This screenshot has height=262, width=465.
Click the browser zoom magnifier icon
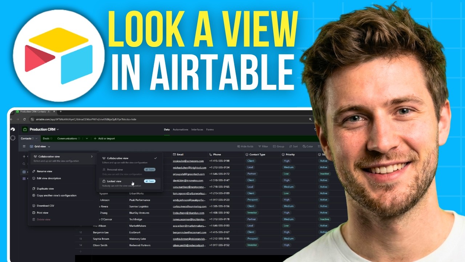click(x=310, y=119)
